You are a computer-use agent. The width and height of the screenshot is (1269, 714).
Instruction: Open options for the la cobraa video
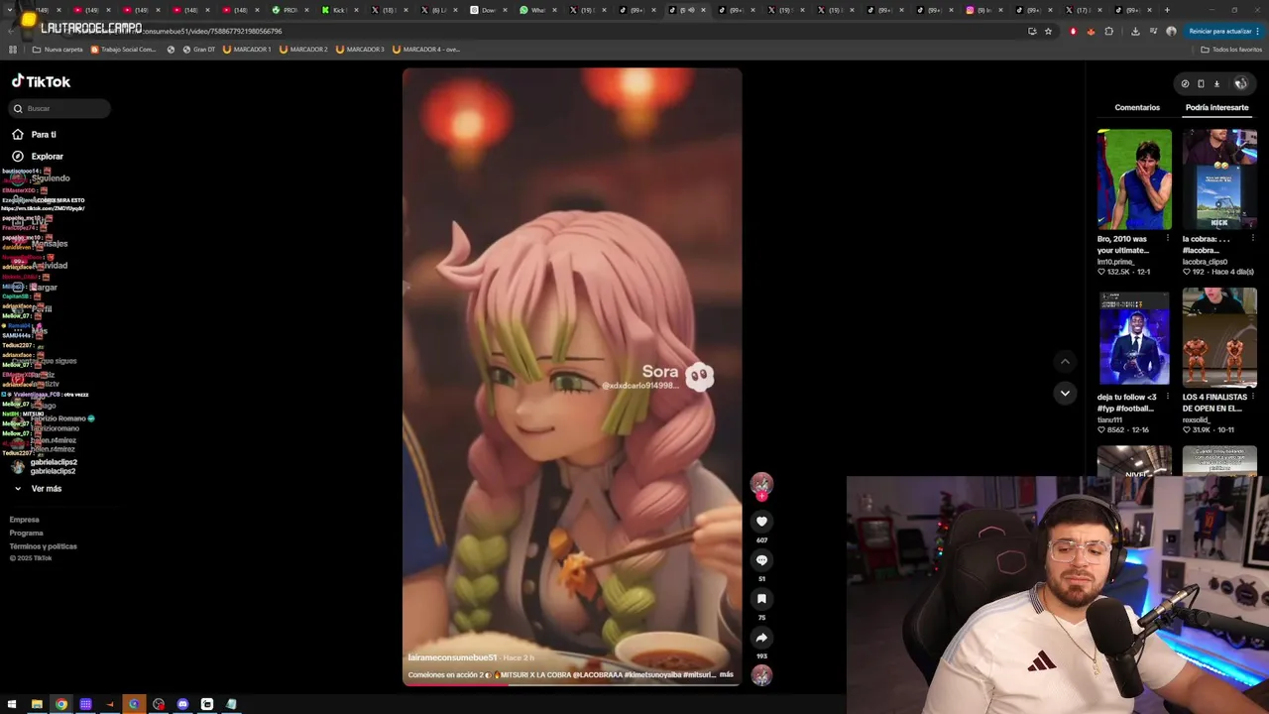pyautogui.click(x=1252, y=239)
